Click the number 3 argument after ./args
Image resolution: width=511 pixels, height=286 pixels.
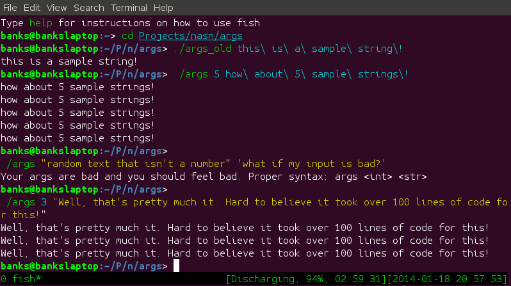44,202
